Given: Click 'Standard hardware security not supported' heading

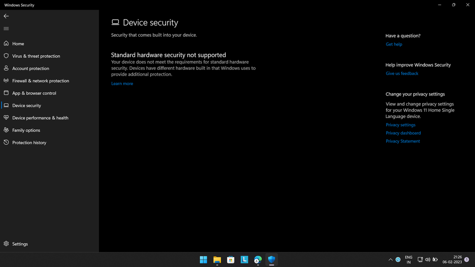Looking at the screenshot, I should [x=168, y=55].
